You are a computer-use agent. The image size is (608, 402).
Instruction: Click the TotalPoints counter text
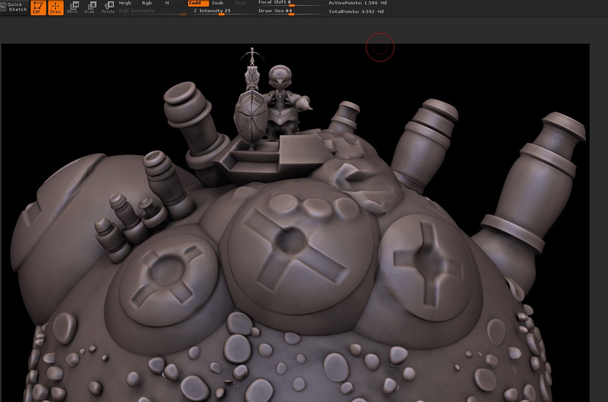click(x=356, y=11)
